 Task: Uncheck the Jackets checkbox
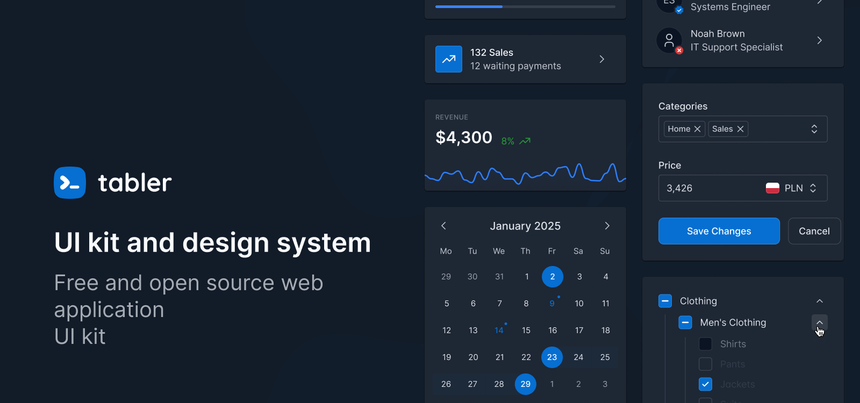(705, 384)
